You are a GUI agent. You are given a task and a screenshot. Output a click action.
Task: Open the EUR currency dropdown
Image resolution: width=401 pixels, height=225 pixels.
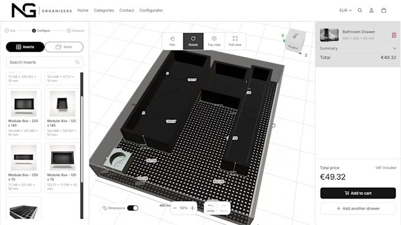[x=345, y=11]
